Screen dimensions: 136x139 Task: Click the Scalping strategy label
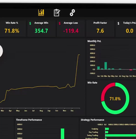point(95,129)
